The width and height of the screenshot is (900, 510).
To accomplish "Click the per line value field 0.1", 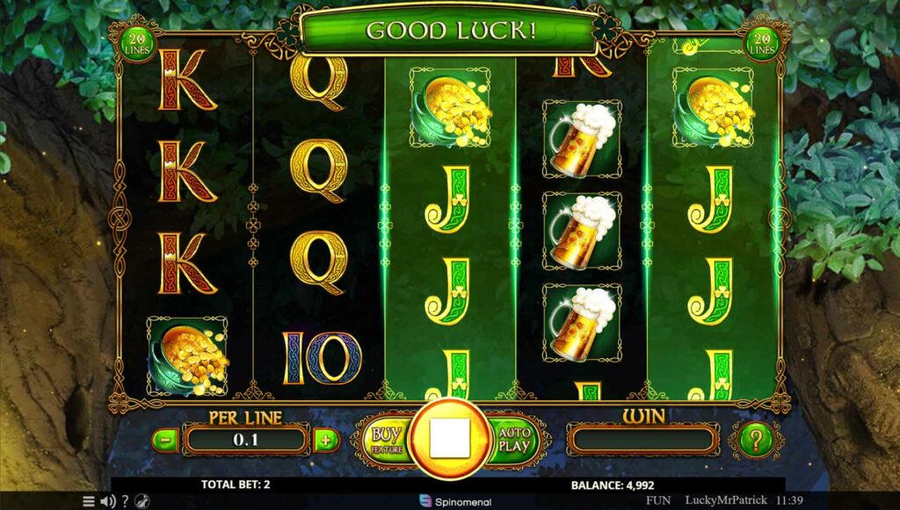I will (246, 440).
